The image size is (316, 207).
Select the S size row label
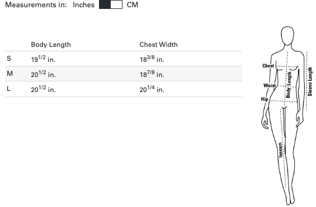tap(9, 59)
